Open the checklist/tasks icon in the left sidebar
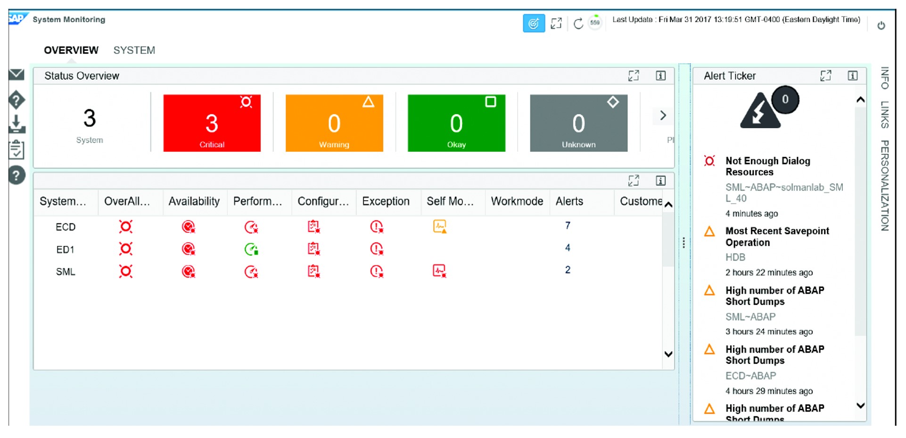 pos(16,150)
